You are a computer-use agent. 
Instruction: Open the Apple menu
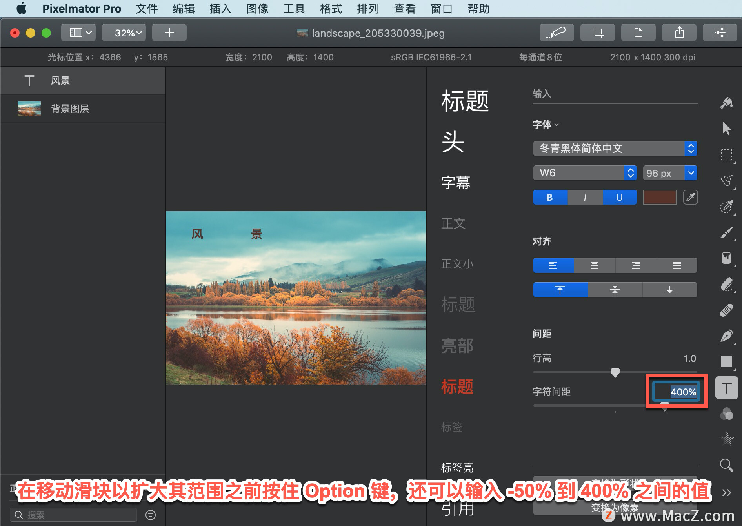22,8
